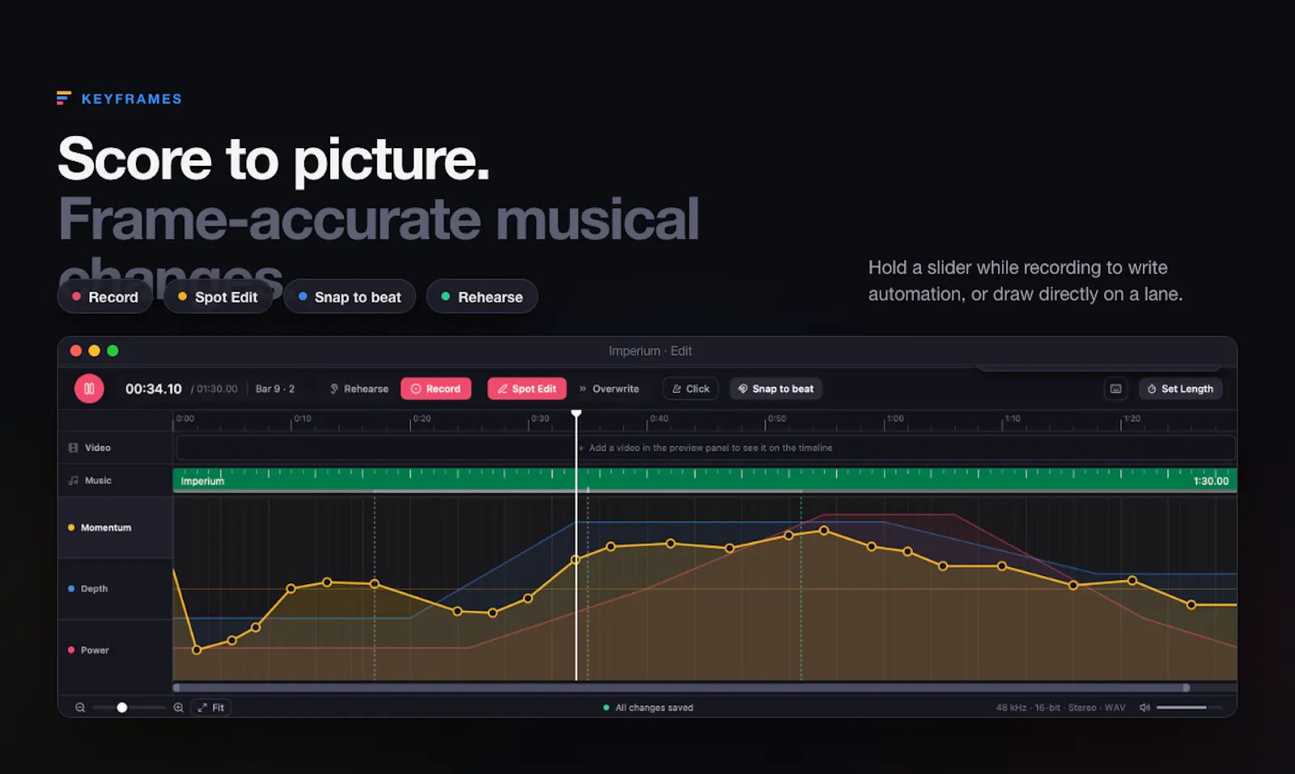
Task: Click the KEYFRAMES logo icon
Action: tap(64, 99)
